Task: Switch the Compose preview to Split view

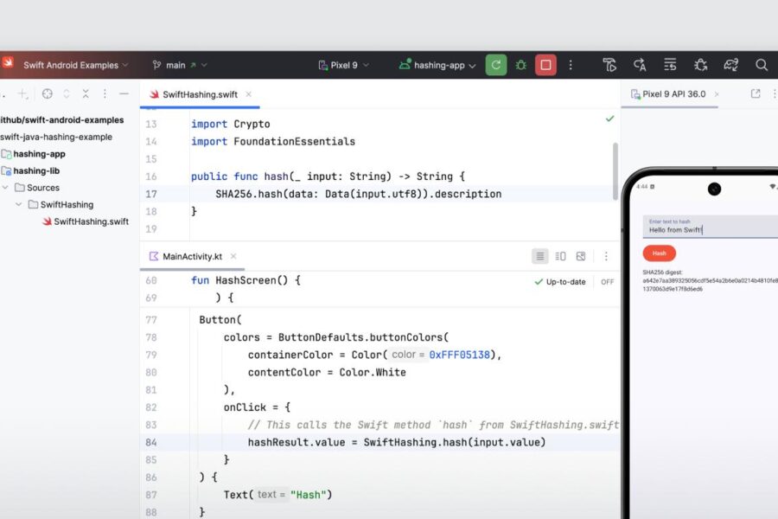Action: pyautogui.click(x=559, y=256)
